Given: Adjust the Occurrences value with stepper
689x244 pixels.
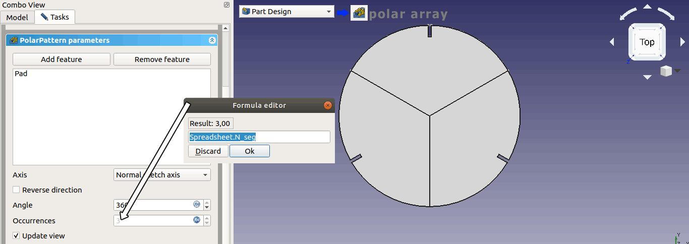Looking at the screenshot, I should 207,220.
